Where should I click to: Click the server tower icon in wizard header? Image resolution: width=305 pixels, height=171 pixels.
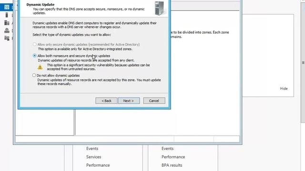coord(159,8)
